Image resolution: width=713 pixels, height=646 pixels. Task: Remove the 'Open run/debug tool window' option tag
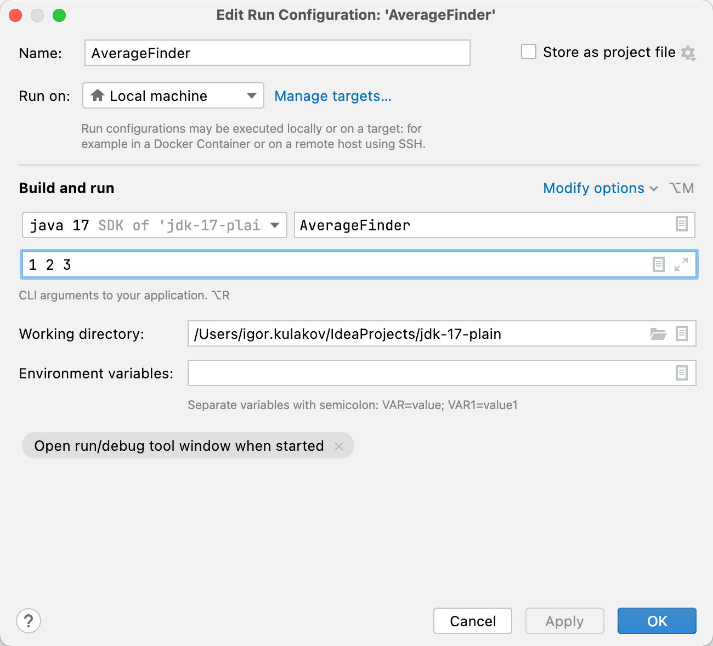coord(339,446)
